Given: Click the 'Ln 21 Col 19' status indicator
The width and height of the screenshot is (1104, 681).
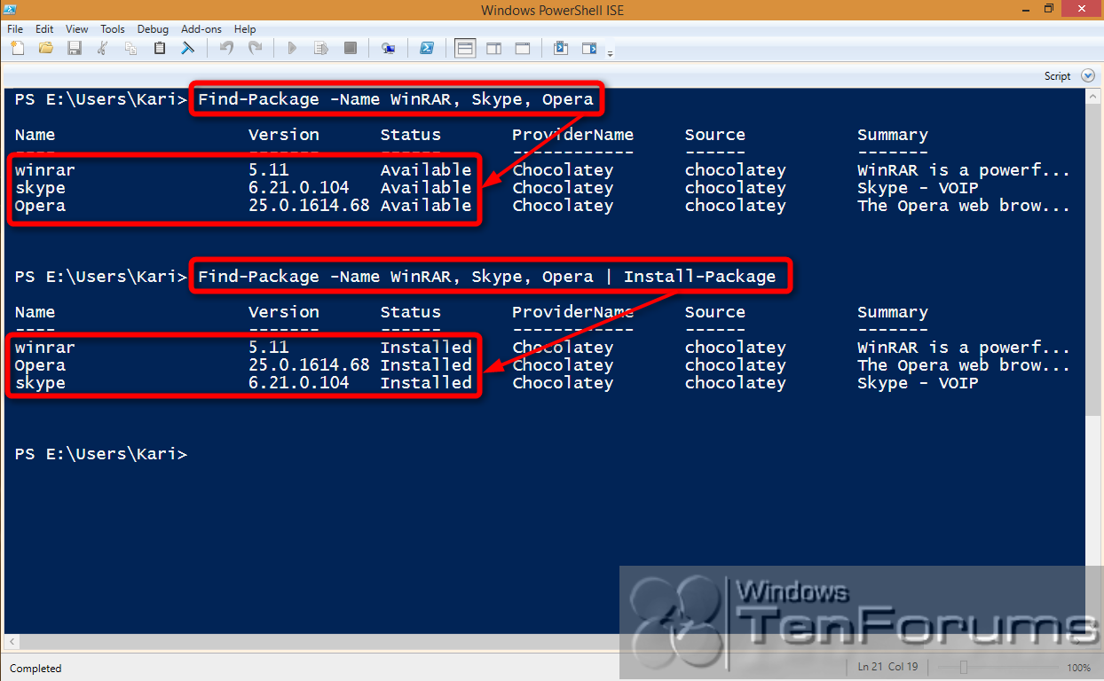Looking at the screenshot, I should pos(888,667).
